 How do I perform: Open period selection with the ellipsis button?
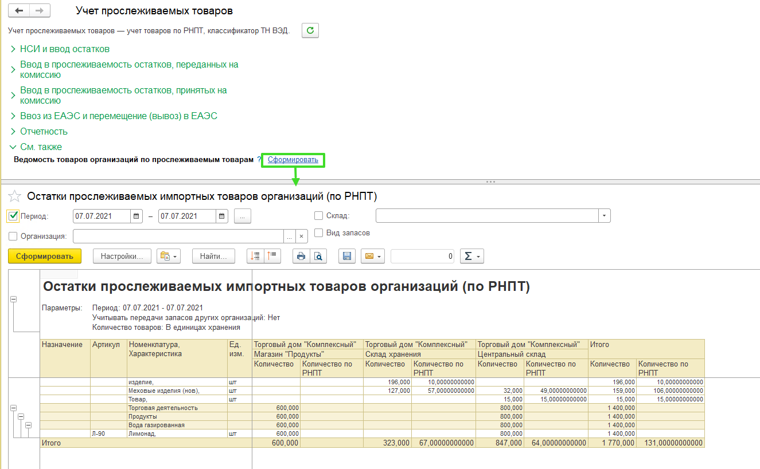pos(243,216)
